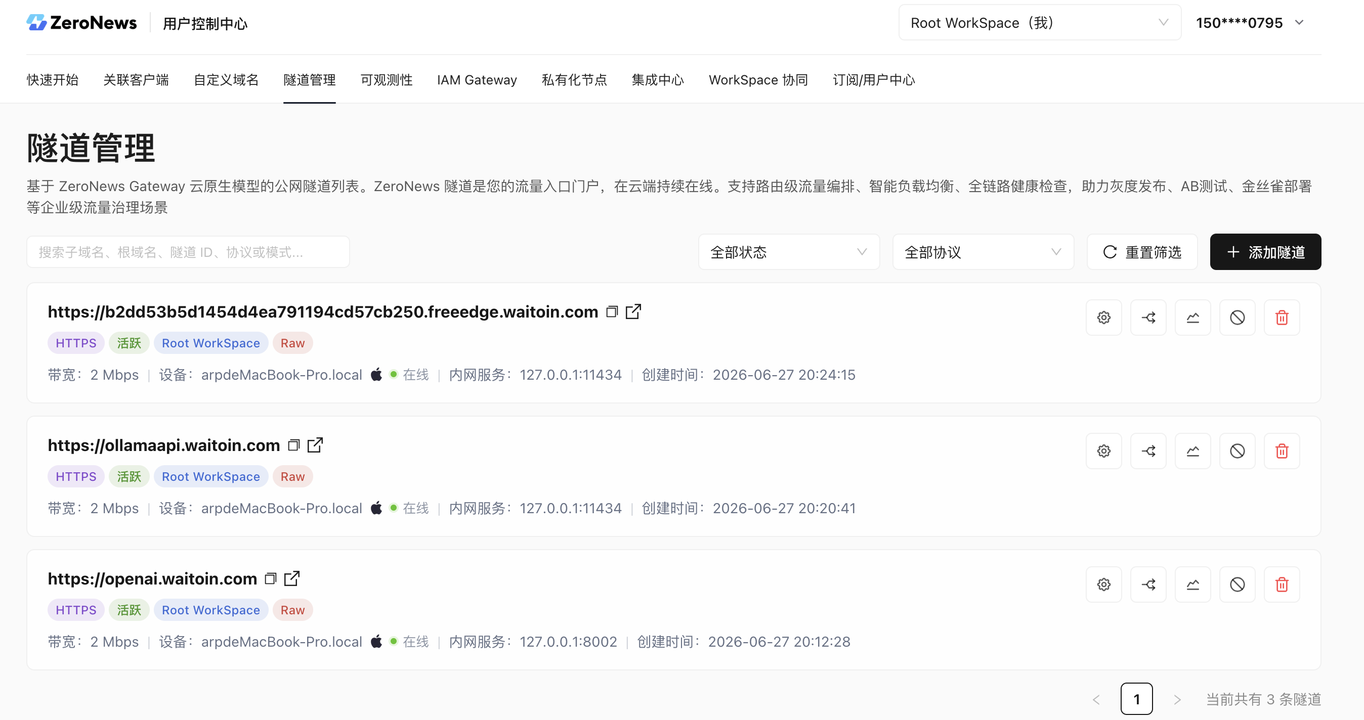Click the https://openai.waitoin.com URL title
Screen dimensions: 1364x720
coord(152,579)
